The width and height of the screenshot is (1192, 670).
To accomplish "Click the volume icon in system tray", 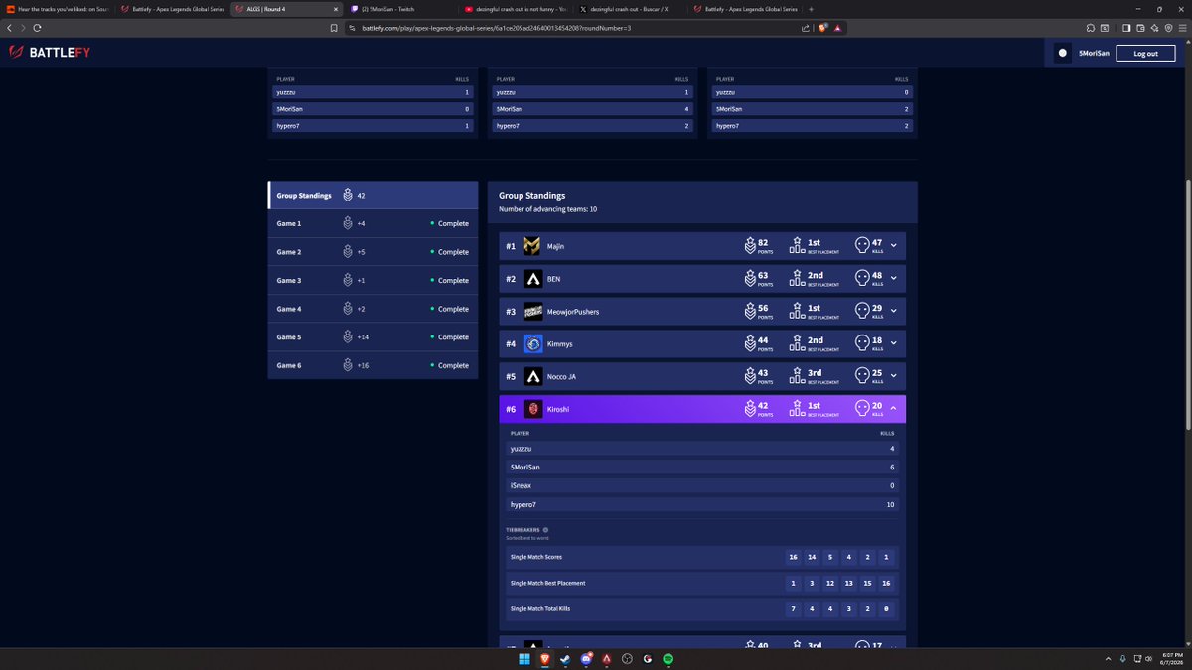I will (1147, 659).
